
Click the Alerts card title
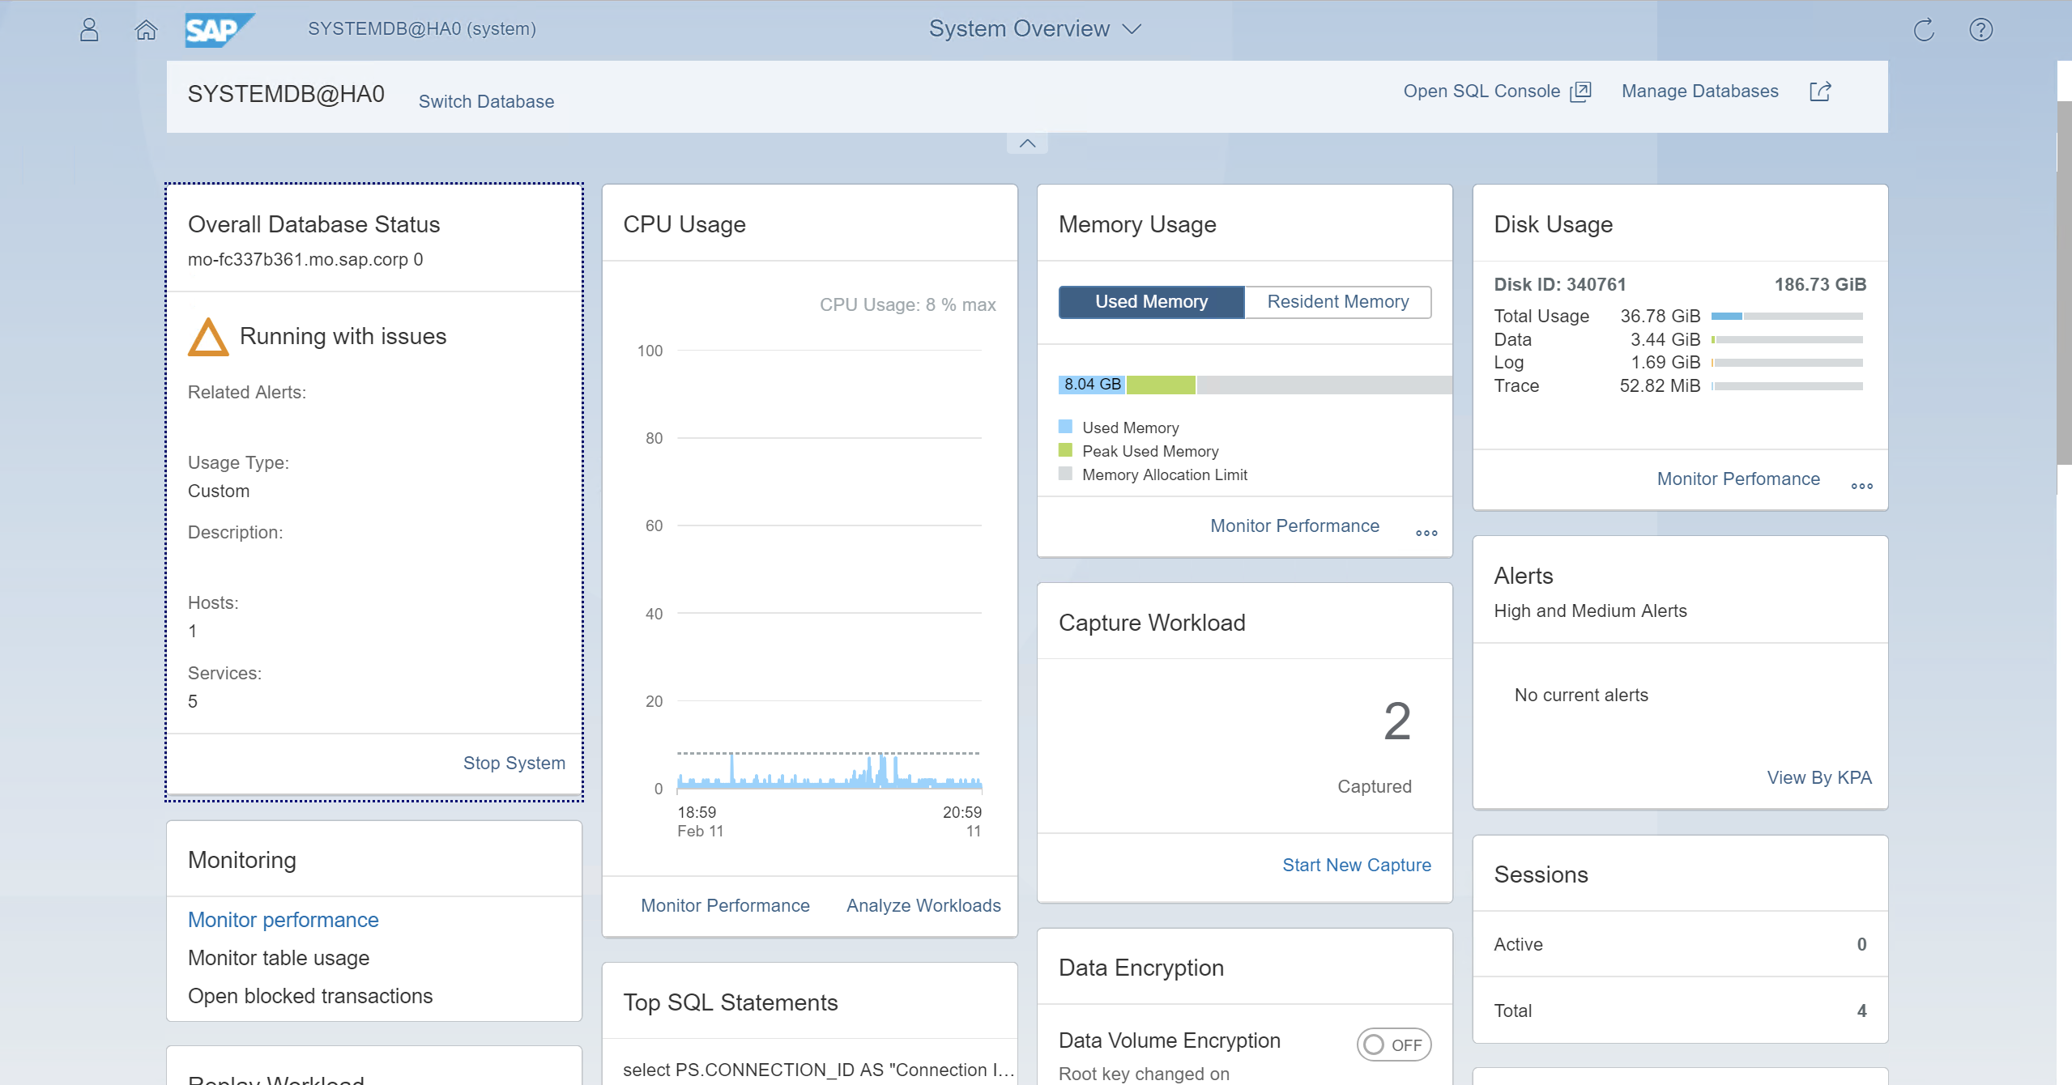[1523, 577]
